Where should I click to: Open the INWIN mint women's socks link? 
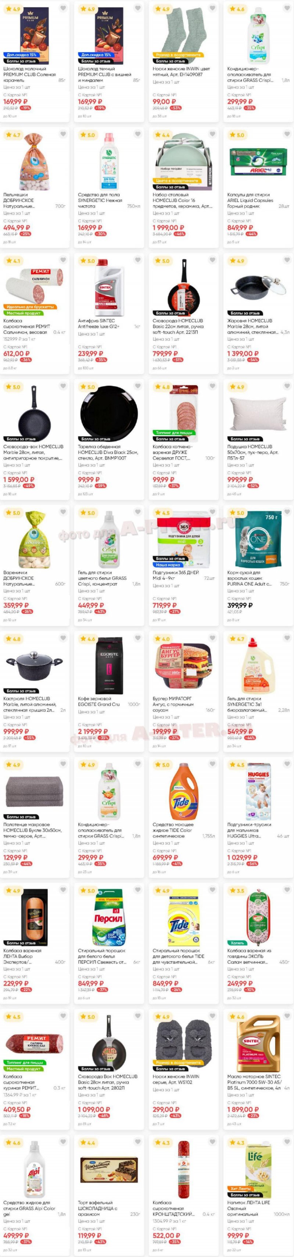(181, 72)
